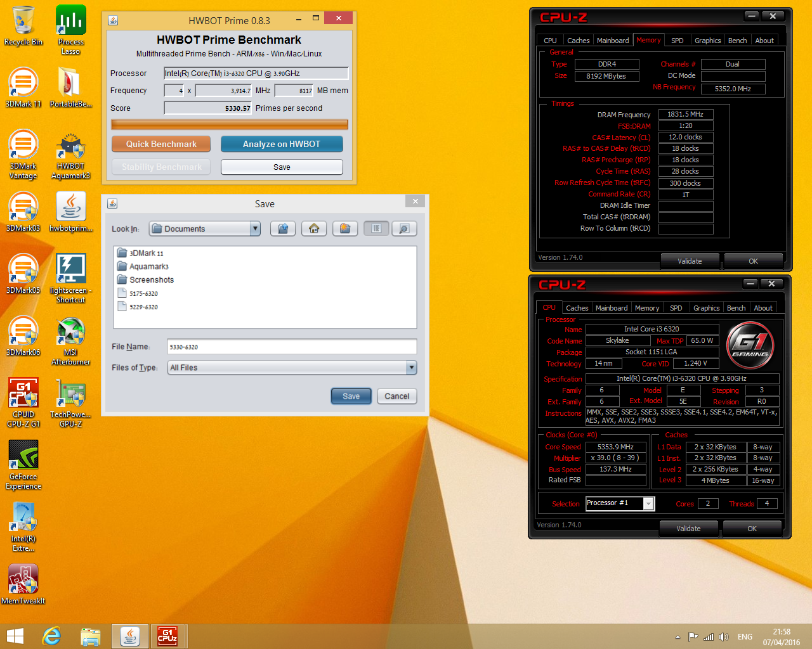Screen dimensions: 812x649
Task: Select file 5175-6320 in list
Action: [138, 293]
